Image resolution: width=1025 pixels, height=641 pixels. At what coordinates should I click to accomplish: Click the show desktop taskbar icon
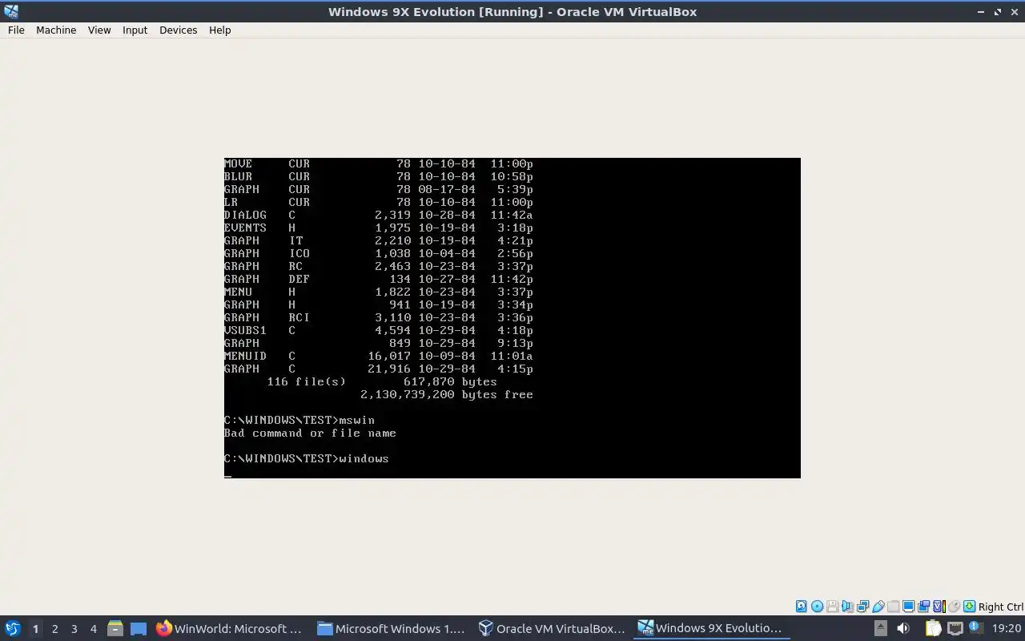[139, 628]
